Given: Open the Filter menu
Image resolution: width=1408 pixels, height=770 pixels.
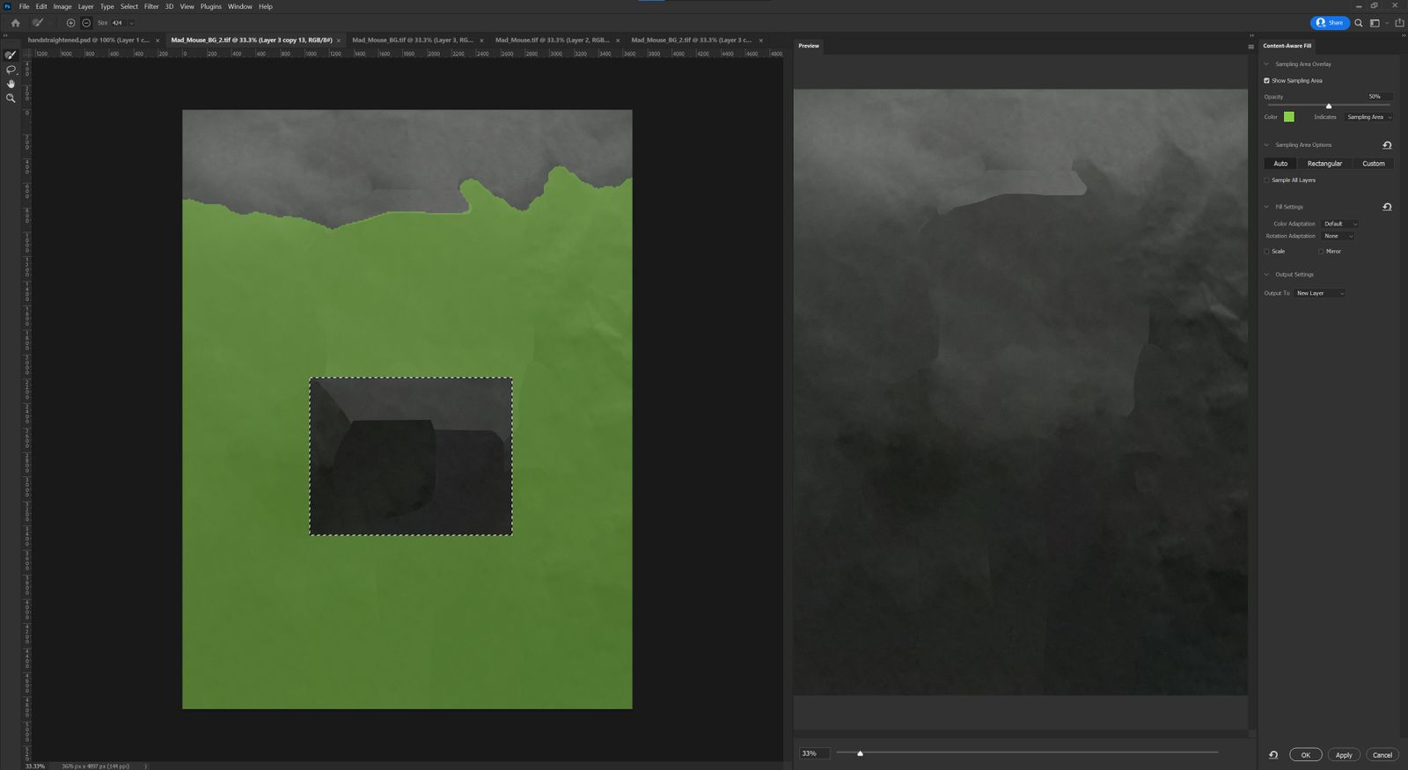Looking at the screenshot, I should point(151,6).
